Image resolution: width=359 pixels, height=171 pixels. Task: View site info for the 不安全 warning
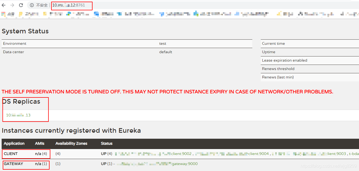(39, 5)
